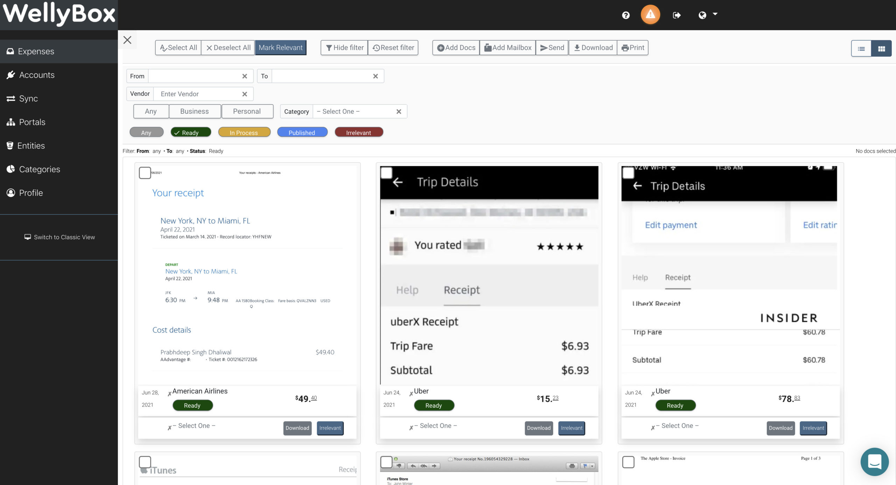Click Send toolbar button
The height and width of the screenshot is (485, 896).
click(x=552, y=48)
